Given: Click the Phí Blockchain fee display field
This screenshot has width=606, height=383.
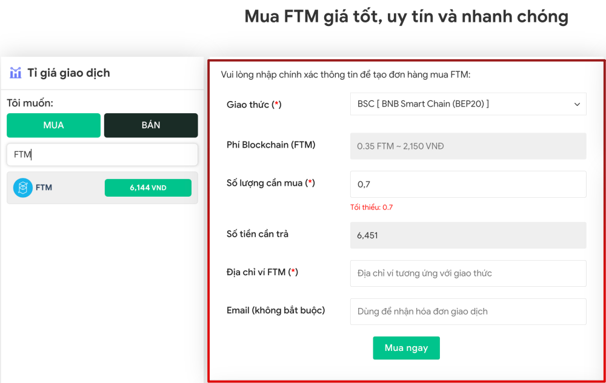Looking at the screenshot, I should click(467, 145).
